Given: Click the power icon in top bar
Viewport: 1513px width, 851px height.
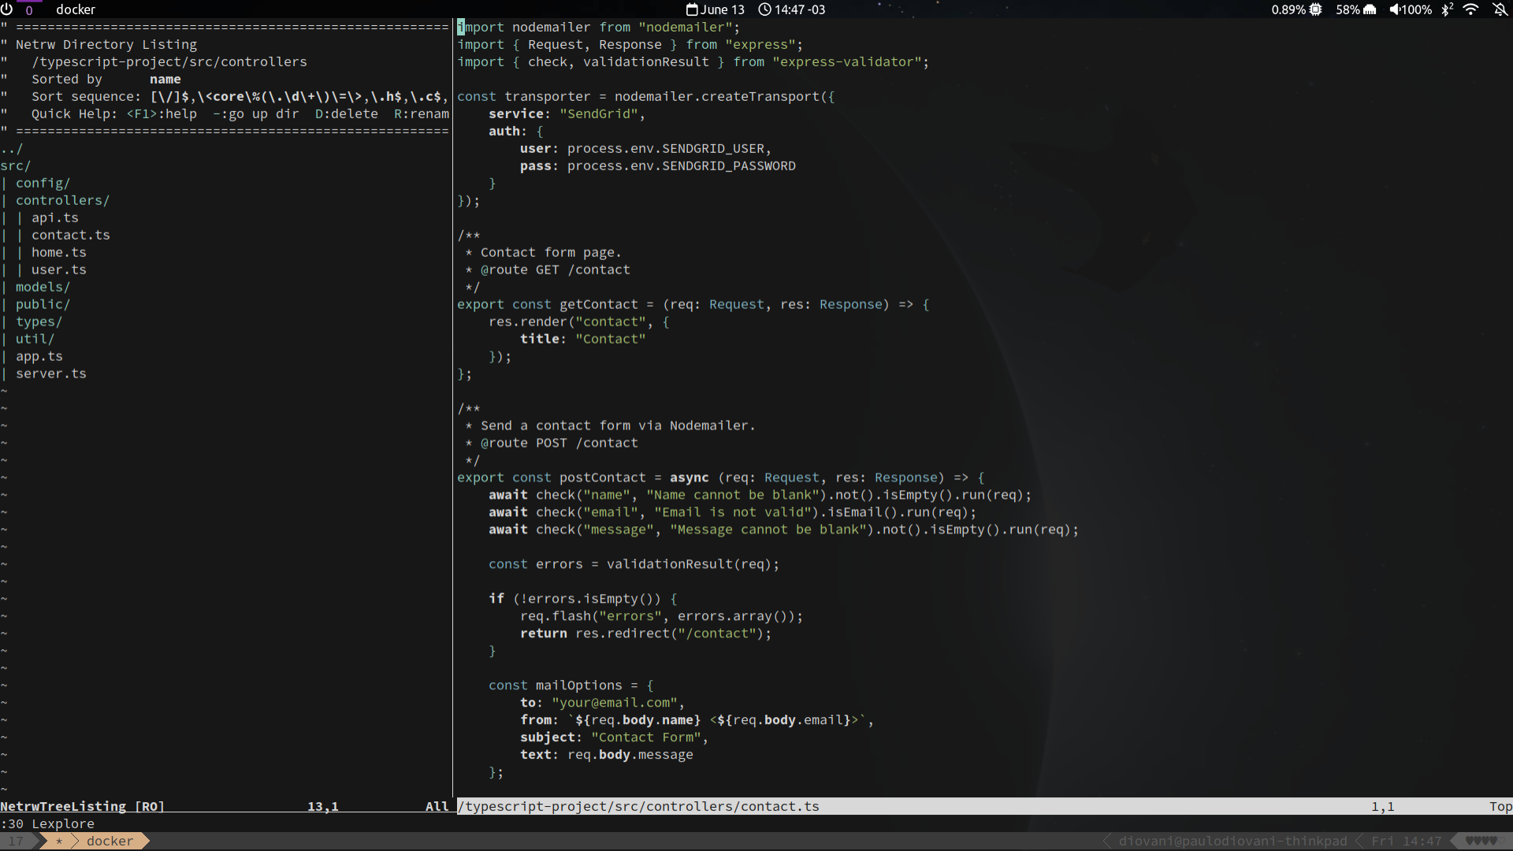Looking at the screenshot, I should point(7,9).
